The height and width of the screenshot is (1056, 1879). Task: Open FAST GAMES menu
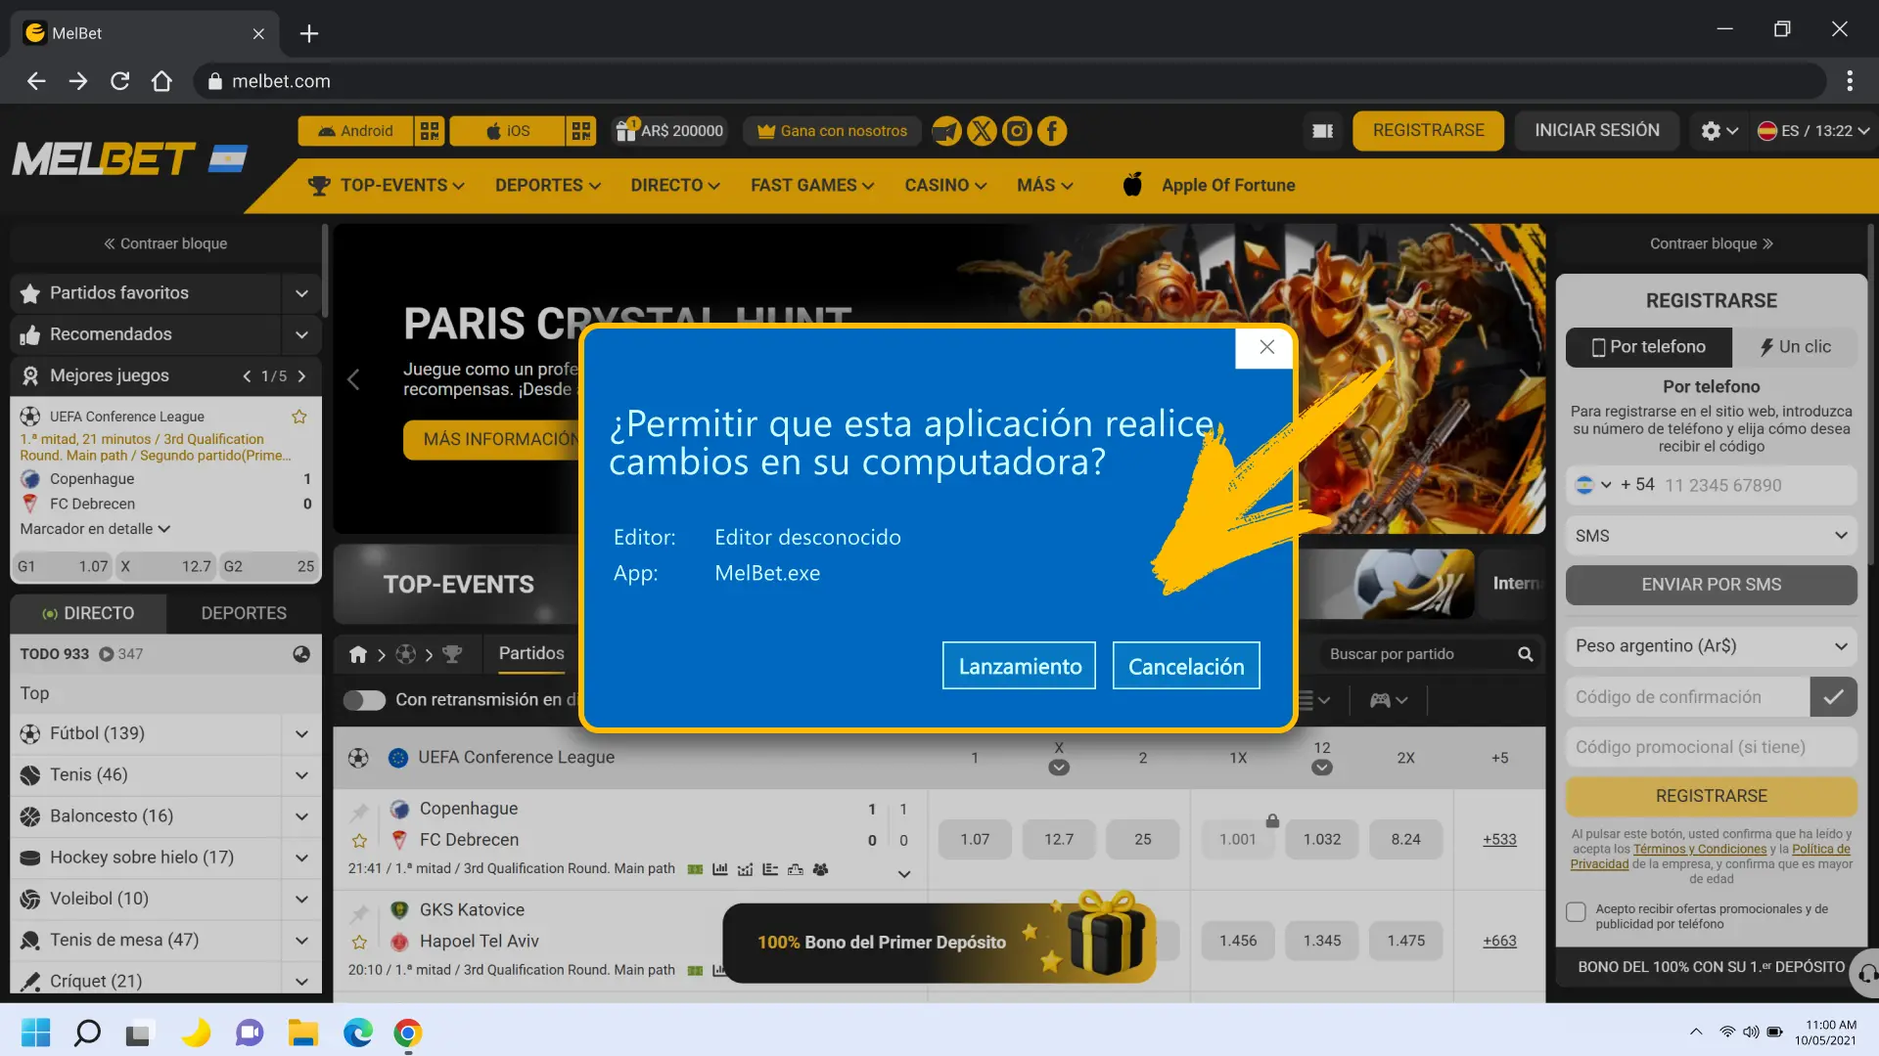tap(812, 186)
